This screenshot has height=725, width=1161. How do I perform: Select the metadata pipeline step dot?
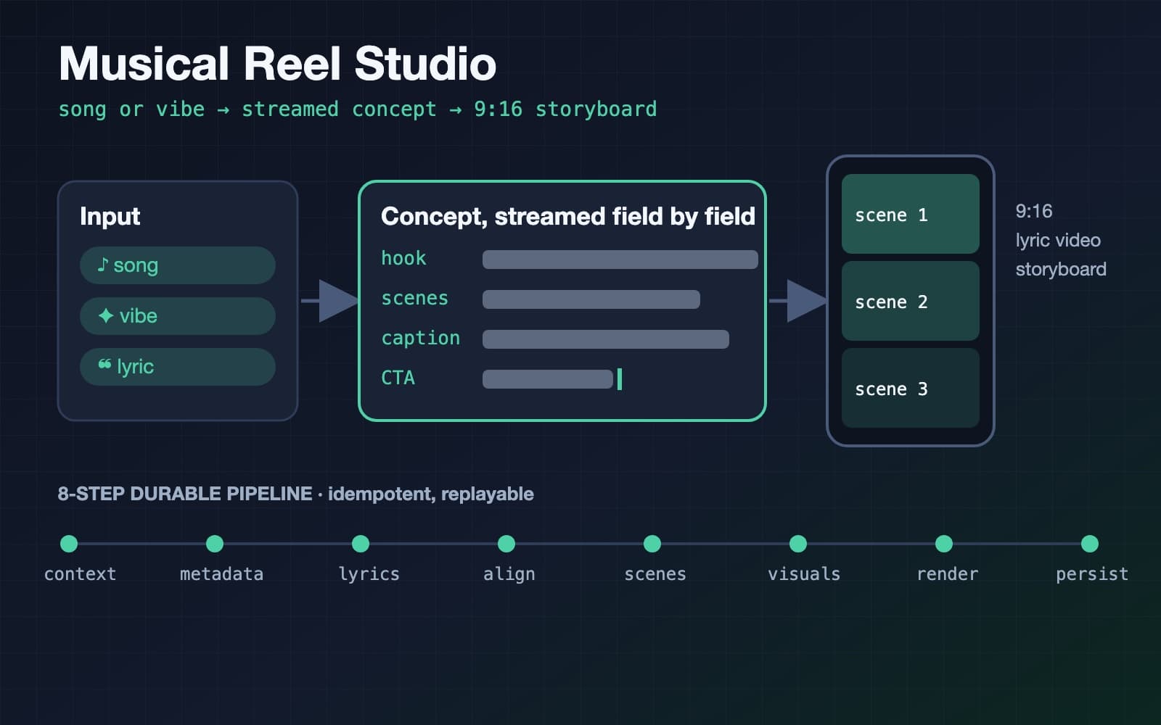215,544
